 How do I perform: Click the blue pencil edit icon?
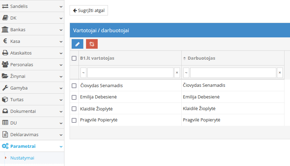(x=77, y=44)
